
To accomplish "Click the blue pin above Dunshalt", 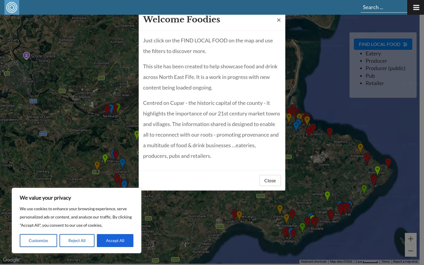I will (x=122, y=163).
